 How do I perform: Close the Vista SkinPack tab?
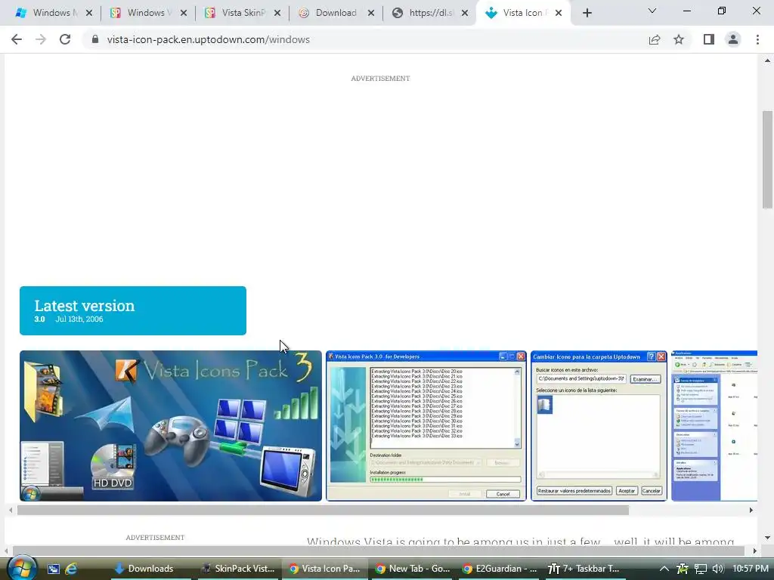pos(277,13)
